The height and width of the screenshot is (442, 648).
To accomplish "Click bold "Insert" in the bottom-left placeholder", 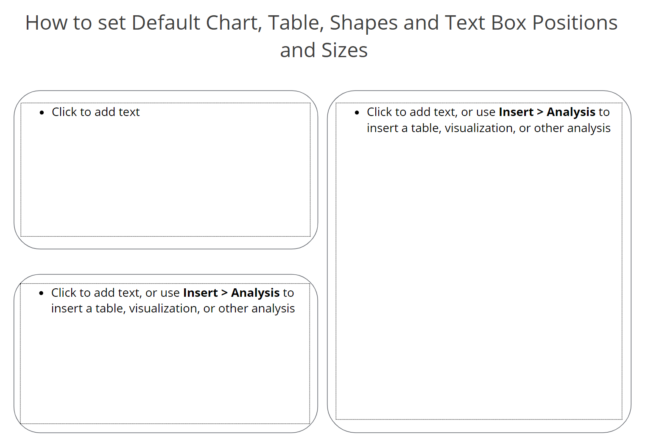I will (200, 293).
